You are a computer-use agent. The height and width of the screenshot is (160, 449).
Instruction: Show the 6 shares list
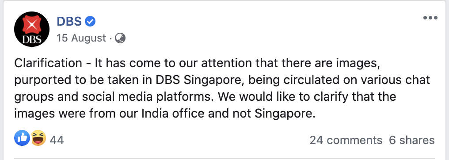pos(412,140)
